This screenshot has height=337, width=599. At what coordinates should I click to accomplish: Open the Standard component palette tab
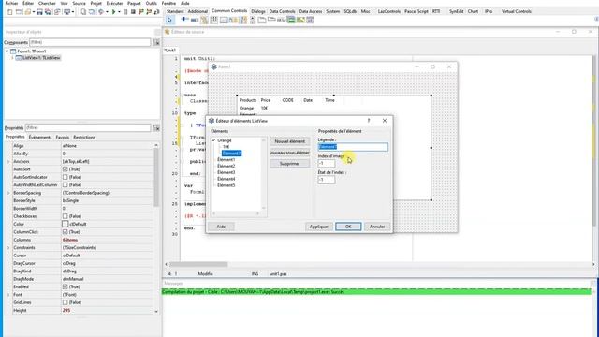pos(175,11)
